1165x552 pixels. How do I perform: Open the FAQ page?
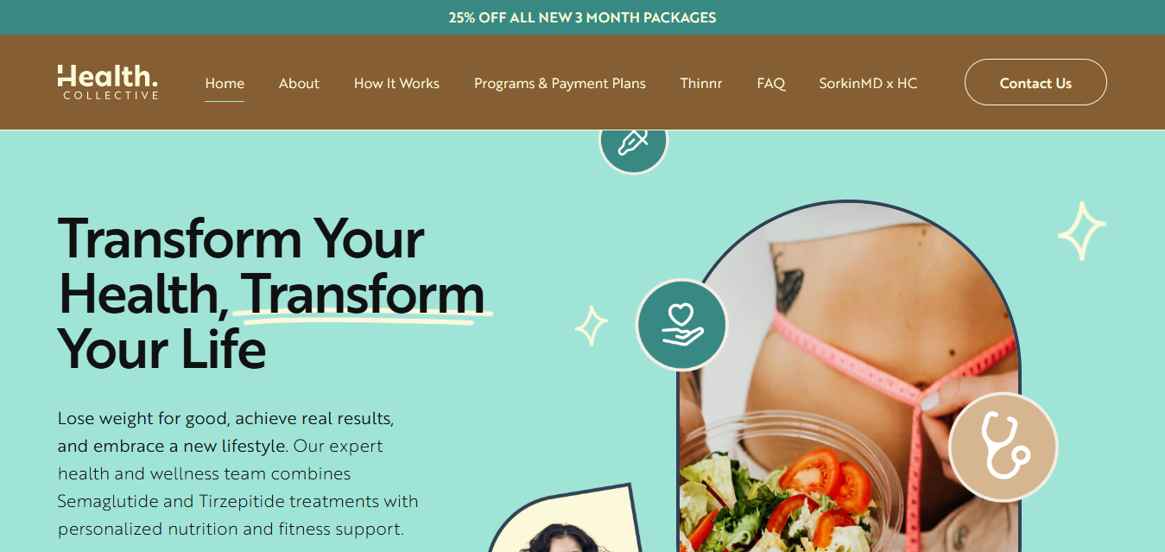point(771,84)
